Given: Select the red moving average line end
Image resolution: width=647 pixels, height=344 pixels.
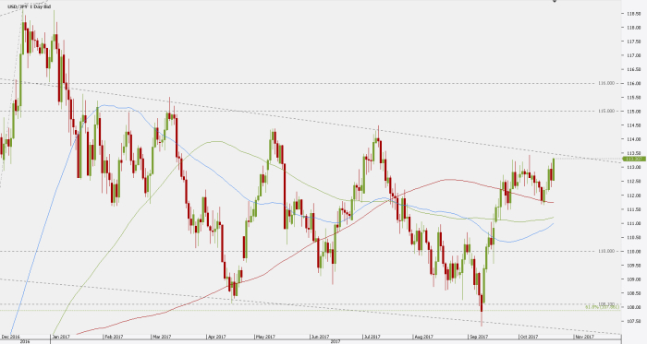Looking at the screenshot, I should [x=552, y=202].
